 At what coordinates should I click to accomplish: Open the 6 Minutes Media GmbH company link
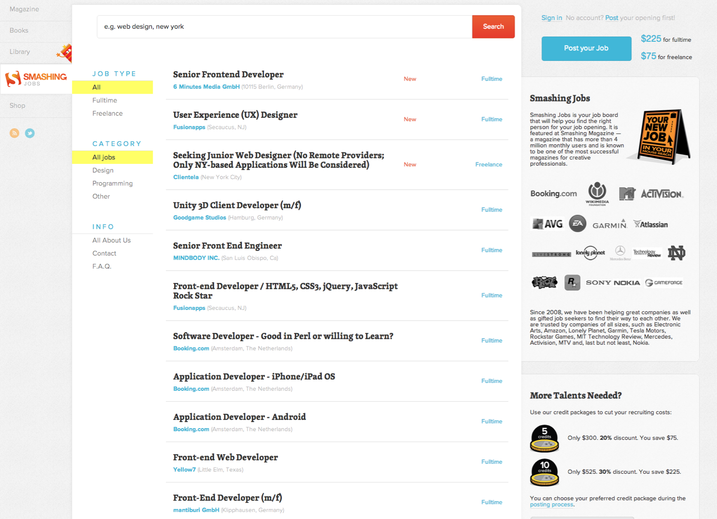tap(206, 87)
